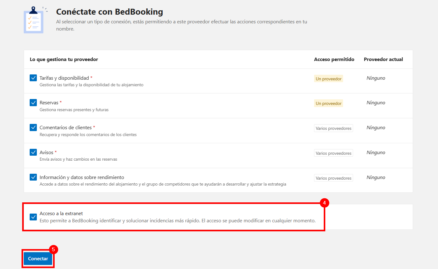Click 'Ninguno' in the Reservas row
This screenshot has height=269, width=438.
376,103
